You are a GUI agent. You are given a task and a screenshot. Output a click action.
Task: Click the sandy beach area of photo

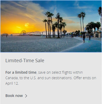click(35, 44)
